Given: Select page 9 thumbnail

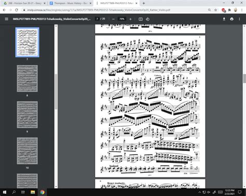Looking at the screenshot, I should [28, 115].
